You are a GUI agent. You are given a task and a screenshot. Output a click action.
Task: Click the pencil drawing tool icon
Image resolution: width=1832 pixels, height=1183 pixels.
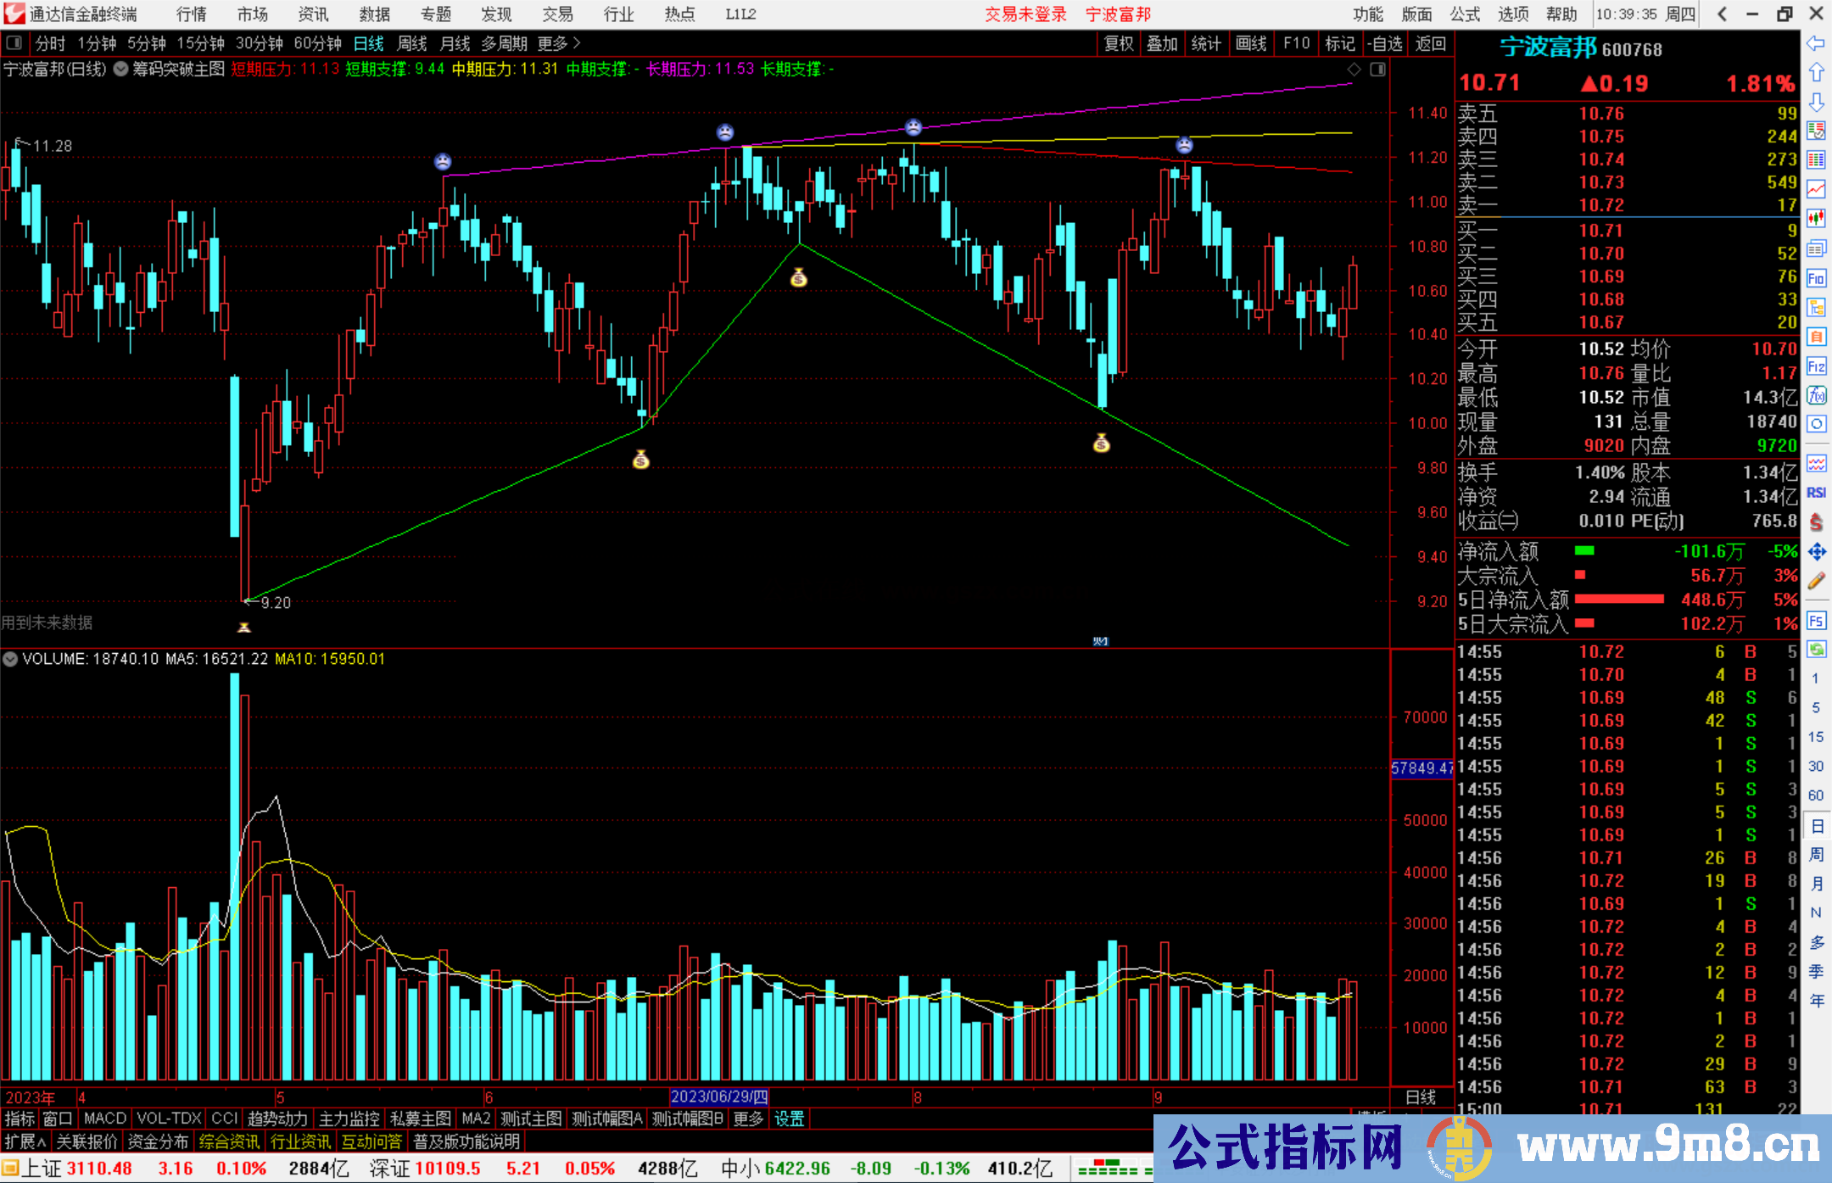pos(1816,581)
